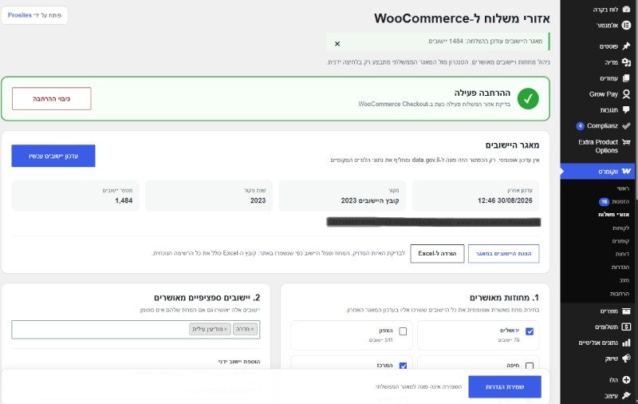Click the 2. יישובים ספציפיים מאושרים heading
This screenshot has height=404, width=638.
(x=207, y=298)
